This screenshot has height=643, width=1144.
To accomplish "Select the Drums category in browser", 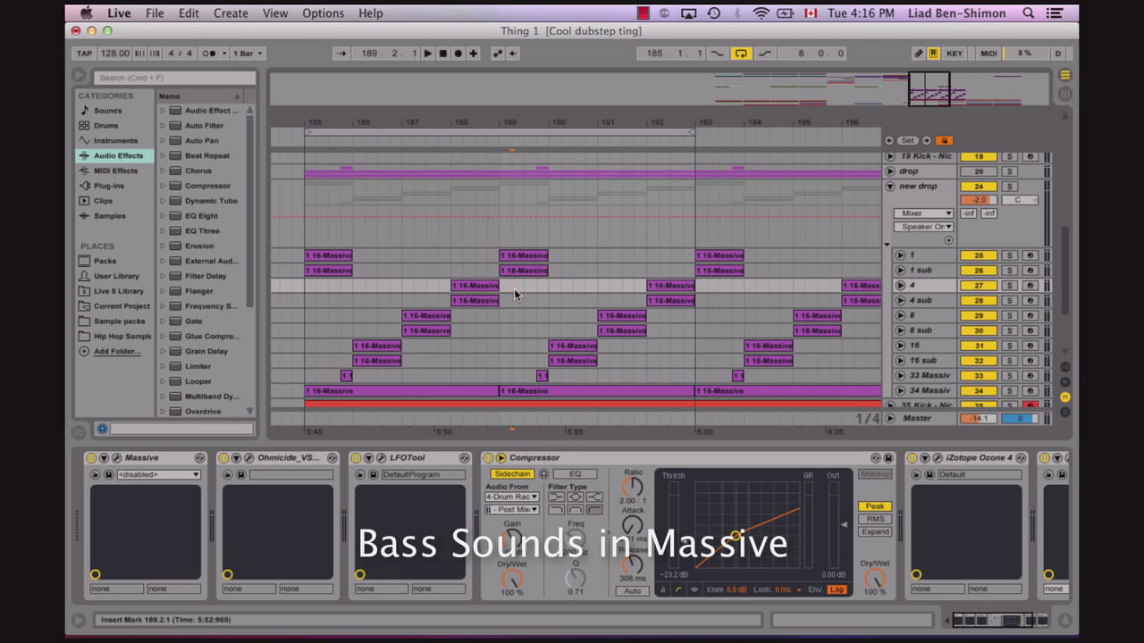I will [x=105, y=126].
